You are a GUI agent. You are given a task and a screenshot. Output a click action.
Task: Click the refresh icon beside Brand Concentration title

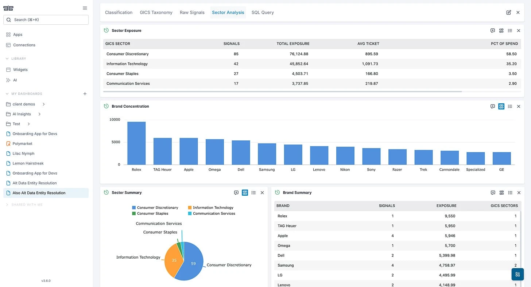(x=106, y=106)
